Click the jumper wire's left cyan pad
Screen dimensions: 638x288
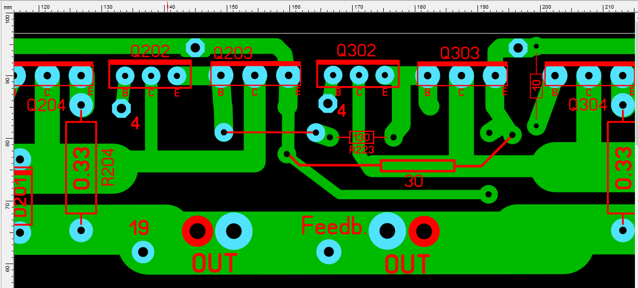point(224,133)
